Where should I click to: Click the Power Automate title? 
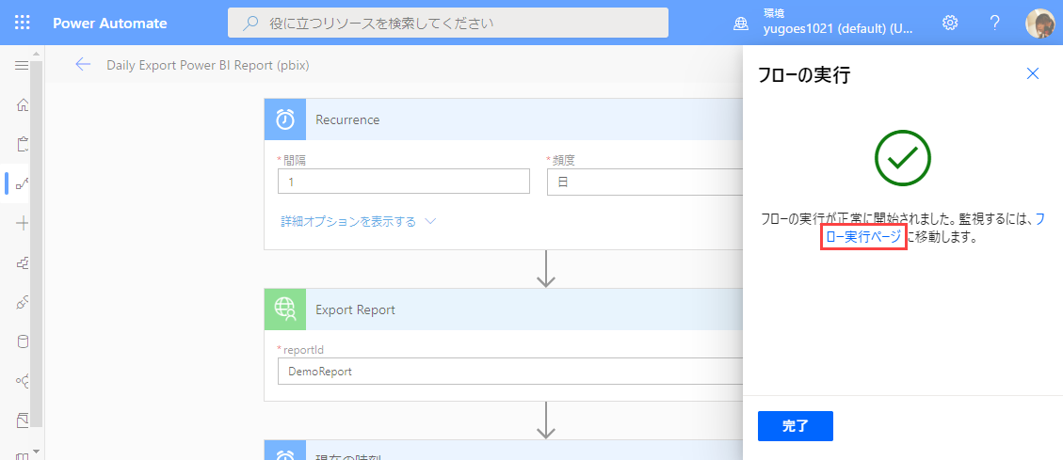pyautogui.click(x=110, y=23)
